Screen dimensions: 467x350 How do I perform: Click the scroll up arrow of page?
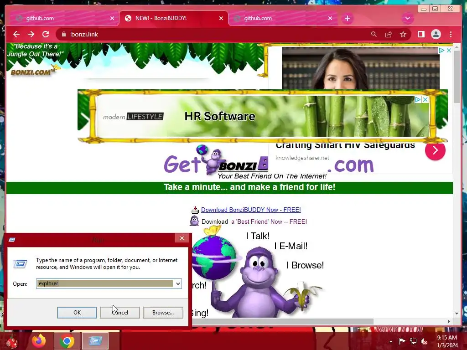click(x=457, y=47)
